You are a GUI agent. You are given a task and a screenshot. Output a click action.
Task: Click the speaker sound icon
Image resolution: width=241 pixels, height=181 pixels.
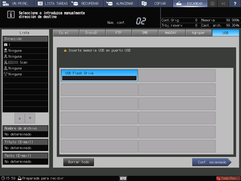click(223, 3)
